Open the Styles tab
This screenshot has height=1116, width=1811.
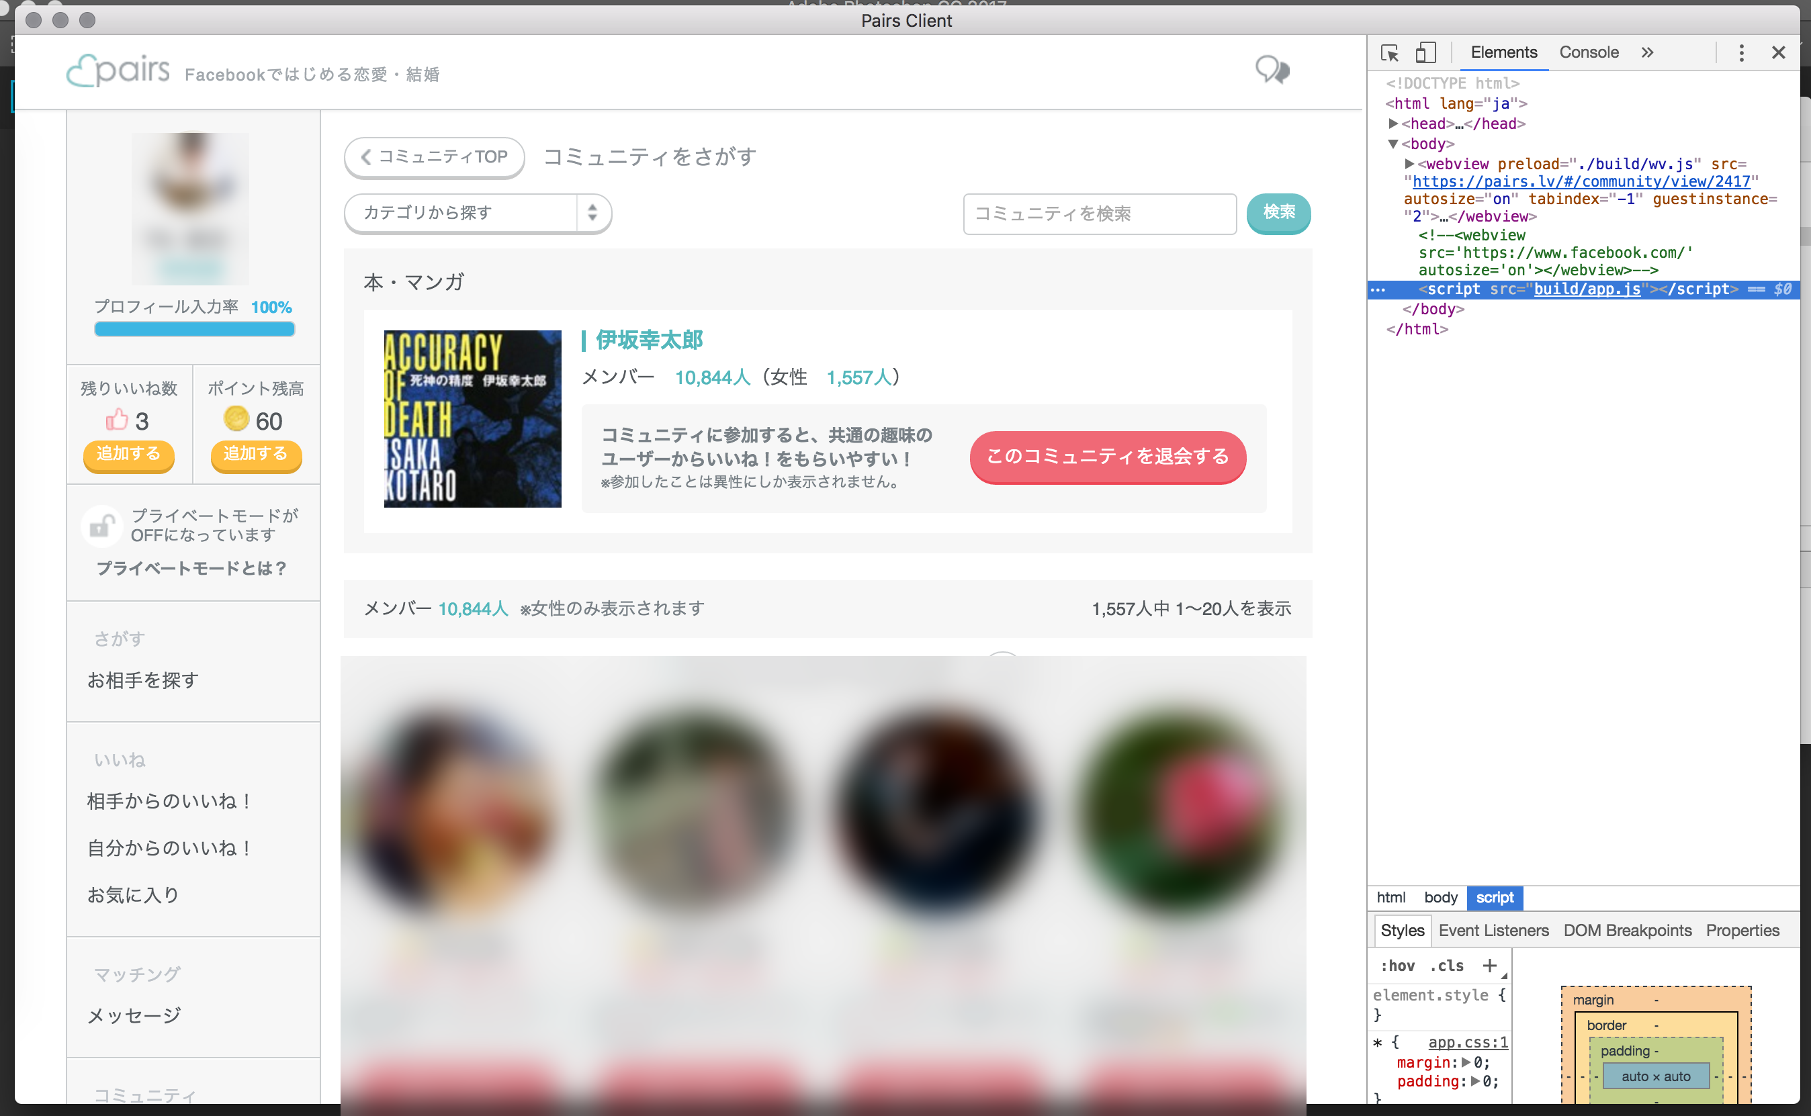click(1401, 930)
